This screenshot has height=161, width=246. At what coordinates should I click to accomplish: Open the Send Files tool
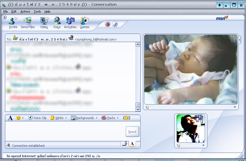coord(28,23)
